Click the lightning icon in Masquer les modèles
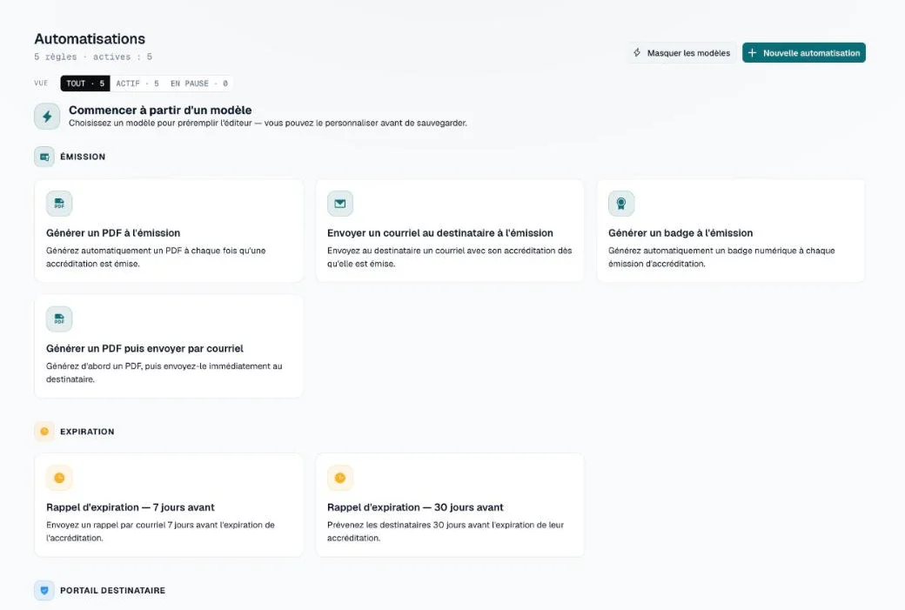905x610 pixels. pos(637,52)
